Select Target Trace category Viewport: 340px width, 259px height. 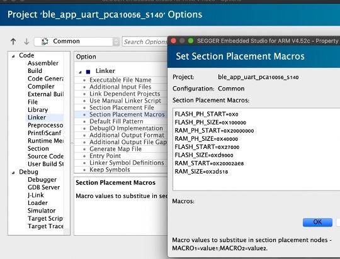[x=45, y=226]
